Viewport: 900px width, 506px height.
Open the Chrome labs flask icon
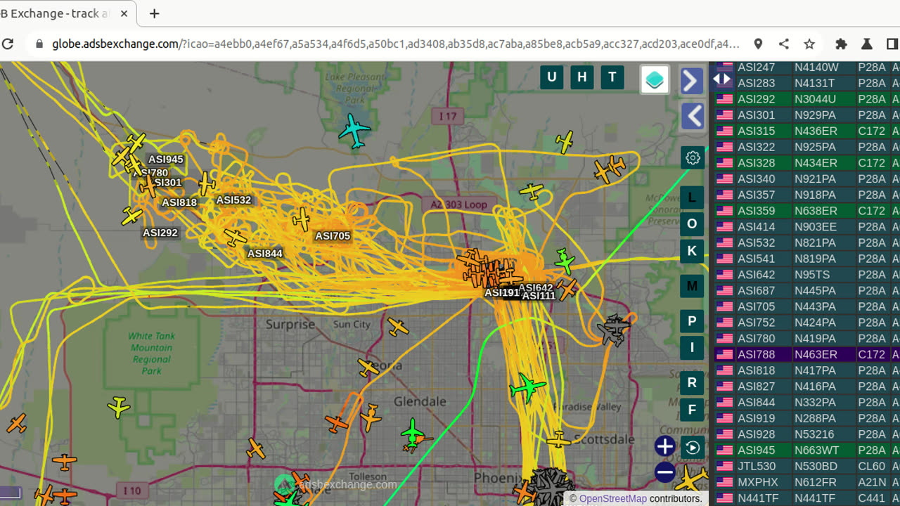coord(867,44)
